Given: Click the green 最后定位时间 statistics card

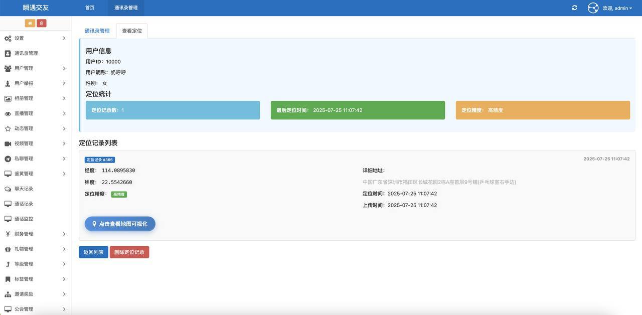Looking at the screenshot, I should [x=358, y=110].
